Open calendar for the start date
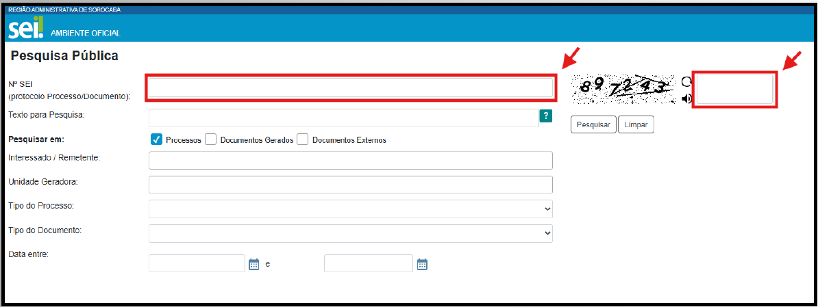This screenshot has height=307, width=818. tap(254, 264)
